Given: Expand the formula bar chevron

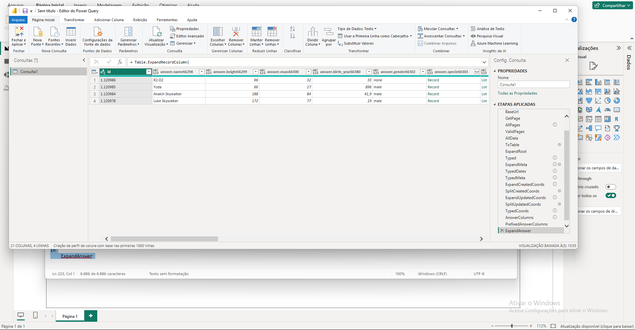Looking at the screenshot, I should tap(484, 62).
